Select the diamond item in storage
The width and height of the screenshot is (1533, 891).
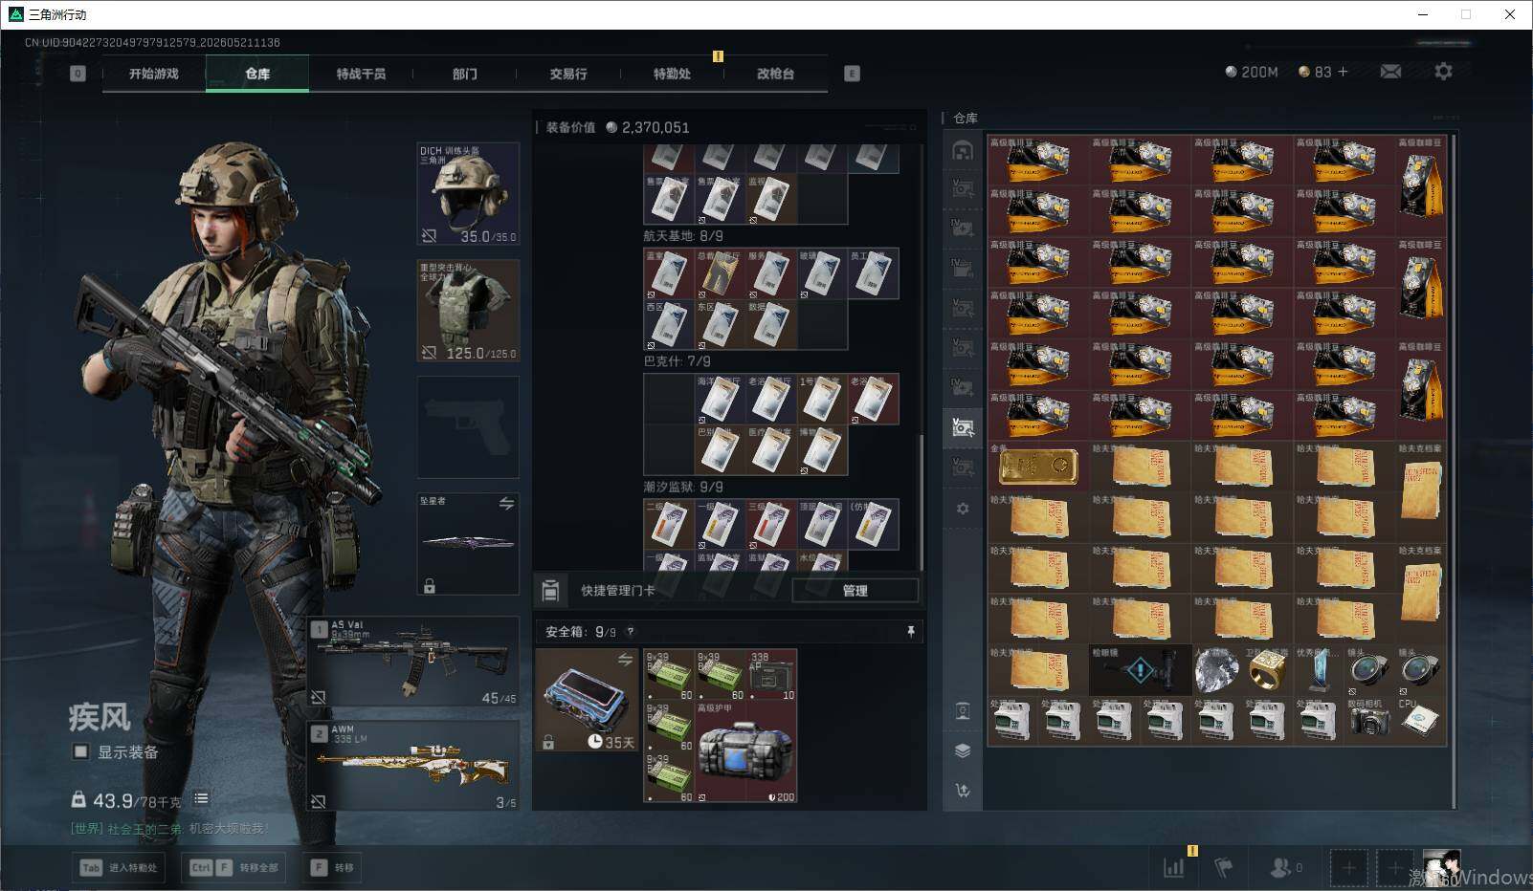pos(1216,670)
